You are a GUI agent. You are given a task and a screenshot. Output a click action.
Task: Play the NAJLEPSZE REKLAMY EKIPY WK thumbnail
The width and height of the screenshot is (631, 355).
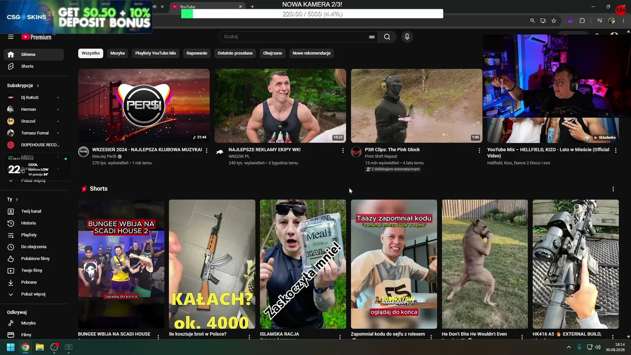pyautogui.click(x=280, y=106)
